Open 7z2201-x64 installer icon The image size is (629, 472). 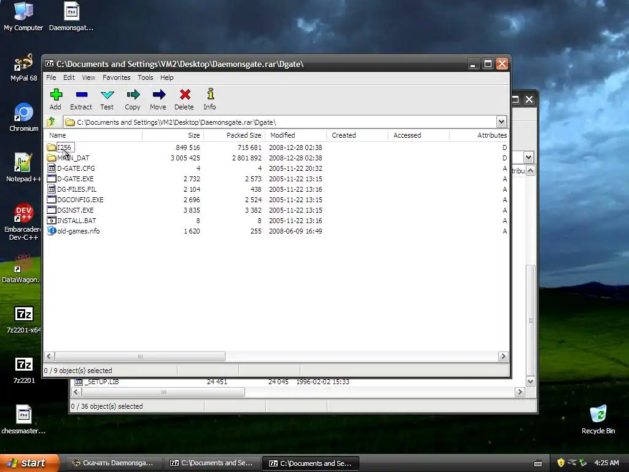24,319
